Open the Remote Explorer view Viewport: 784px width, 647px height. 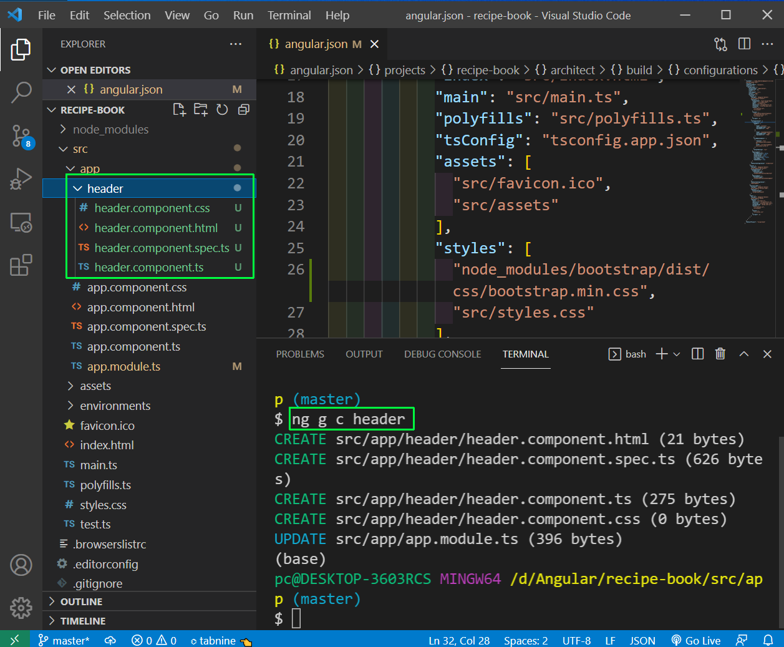pos(21,222)
